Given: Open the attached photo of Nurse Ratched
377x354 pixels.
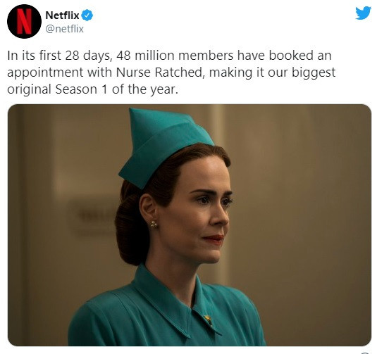Looking at the screenshot, I should pyautogui.click(x=190, y=225).
